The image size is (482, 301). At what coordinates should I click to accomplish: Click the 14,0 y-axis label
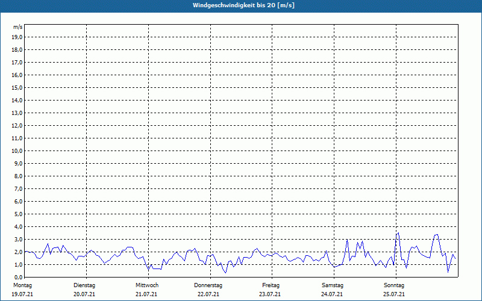pyautogui.click(x=18, y=100)
